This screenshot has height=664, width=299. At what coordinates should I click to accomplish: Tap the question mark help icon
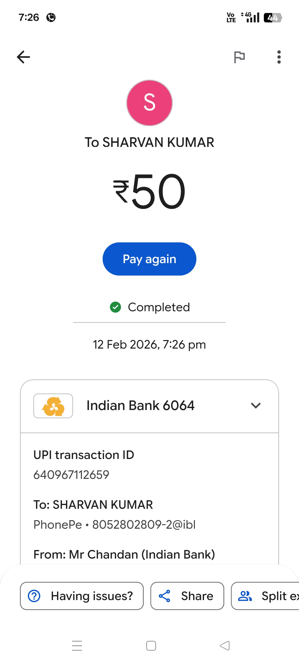pos(34,596)
